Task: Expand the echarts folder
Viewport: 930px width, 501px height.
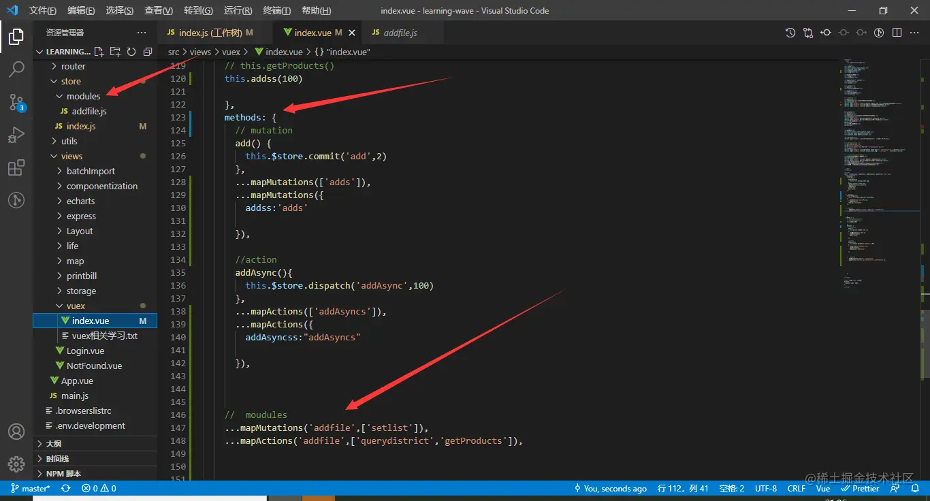Action: pos(95,201)
